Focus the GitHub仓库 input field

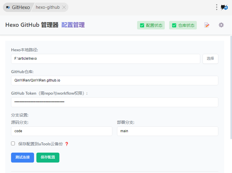(x=115, y=80)
